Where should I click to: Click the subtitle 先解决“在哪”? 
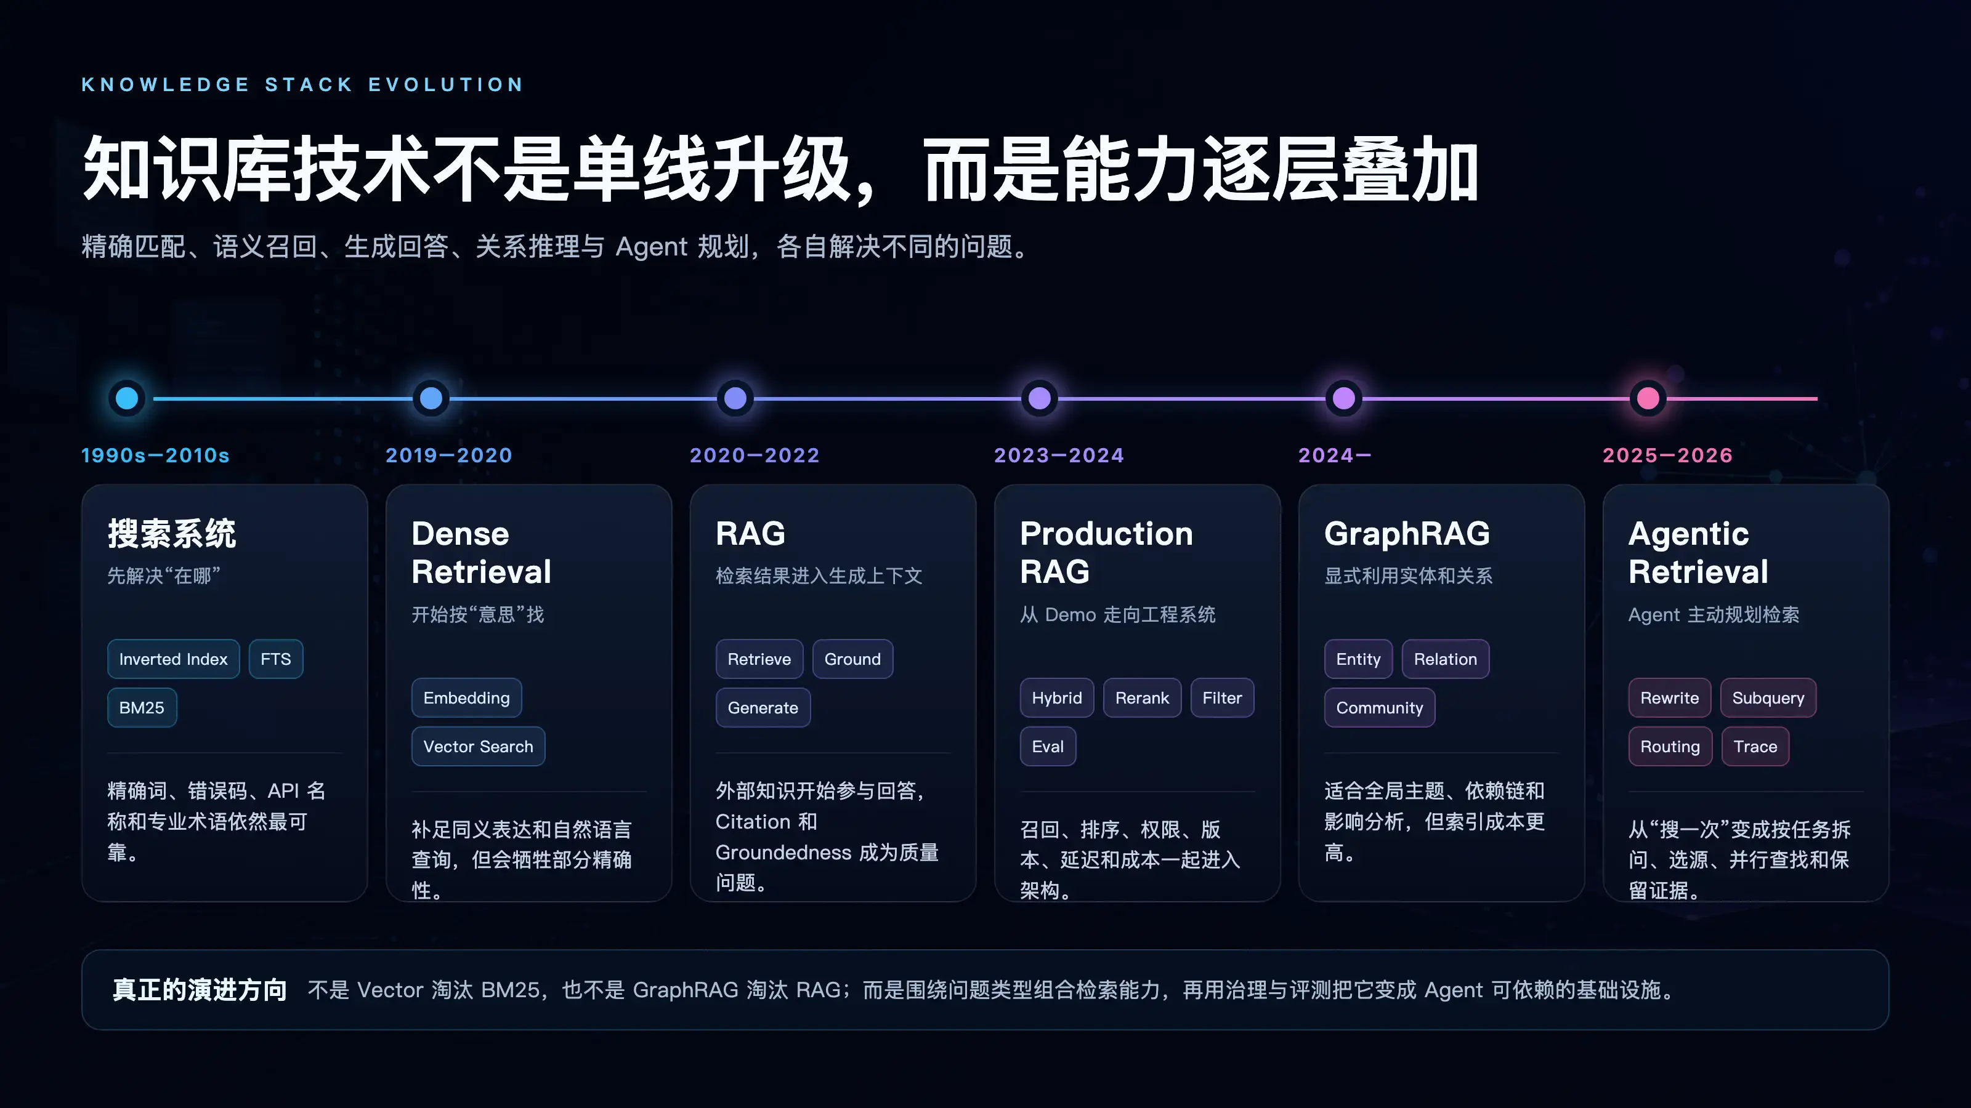[164, 576]
